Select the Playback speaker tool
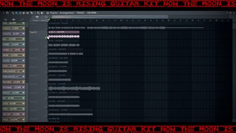Viewport: 236px width, 133px height. coord(42,13)
